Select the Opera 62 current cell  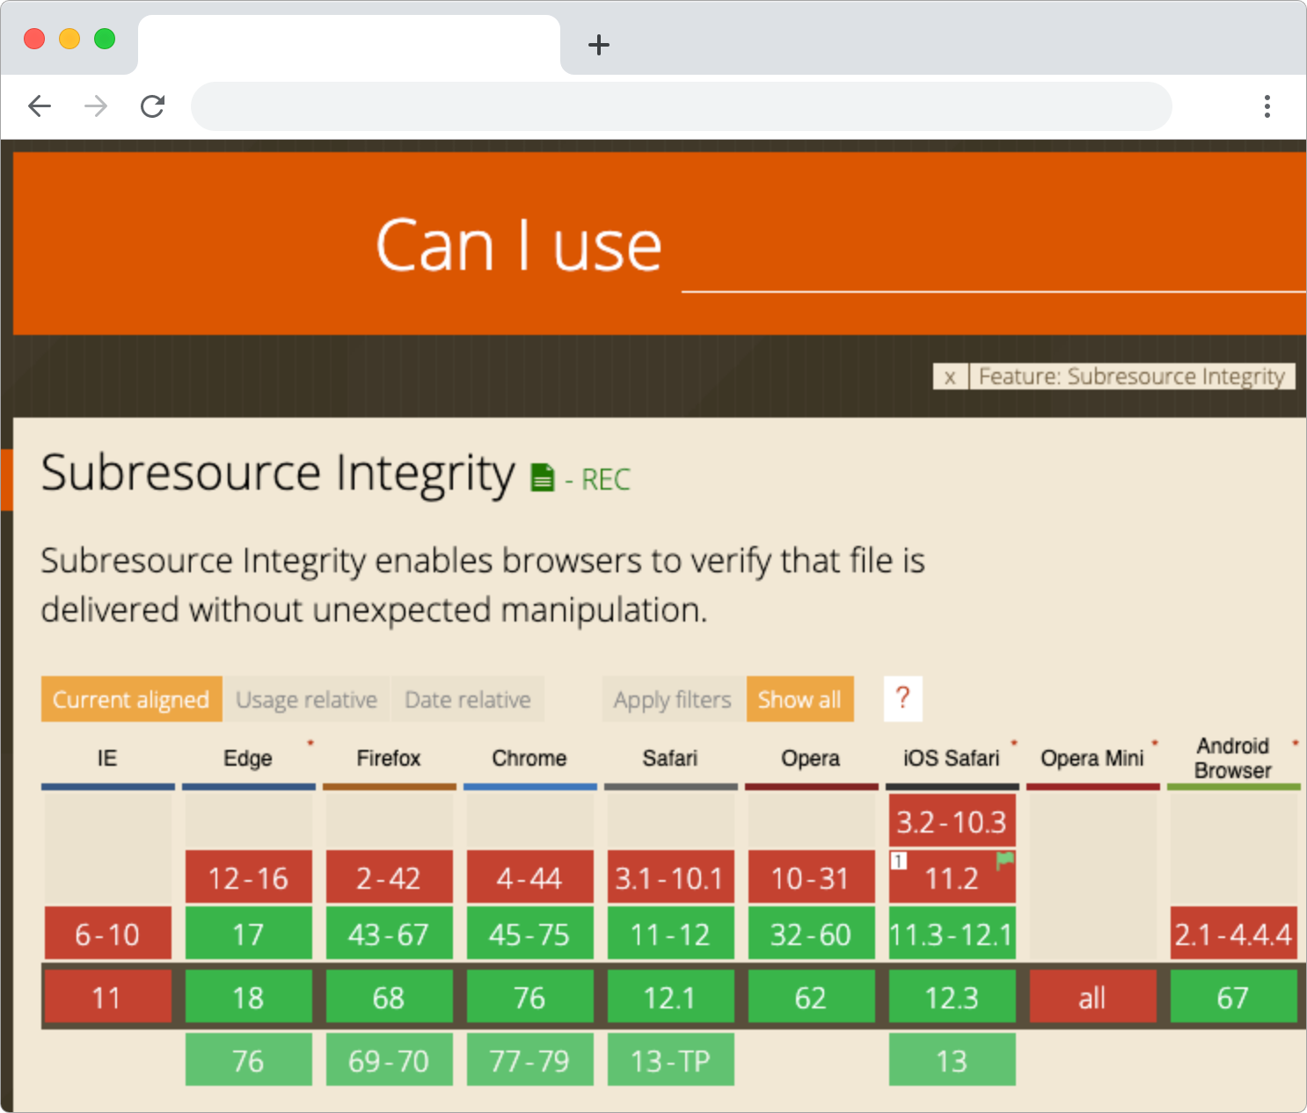click(811, 997)
